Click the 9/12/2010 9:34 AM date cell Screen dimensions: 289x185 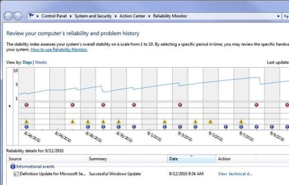coord(186,174)
